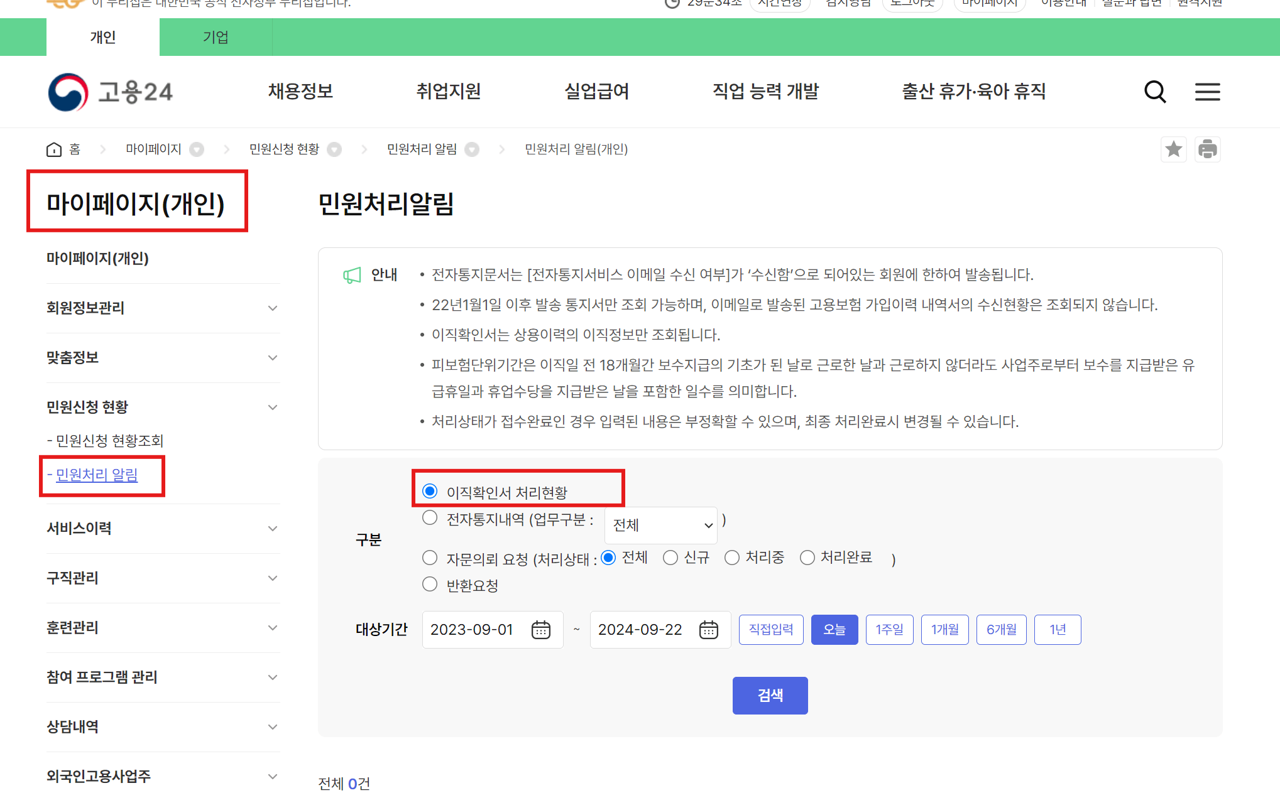The image size is (1280, 793).
Task: Open the end date calendar picker
Action: tap(709, 629)
